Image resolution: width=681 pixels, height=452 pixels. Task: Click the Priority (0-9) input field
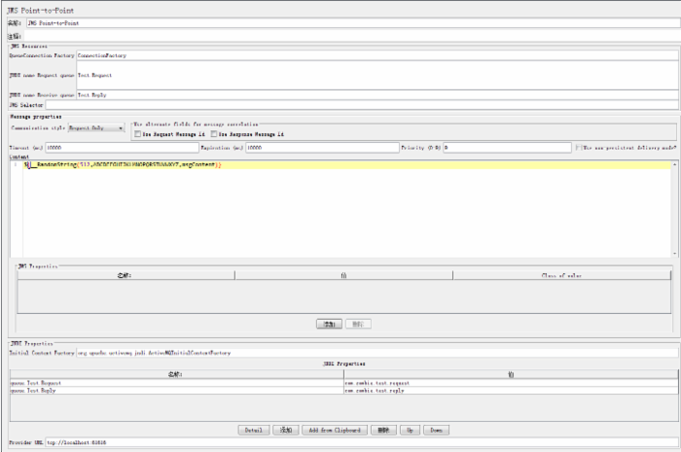(506, 148)
